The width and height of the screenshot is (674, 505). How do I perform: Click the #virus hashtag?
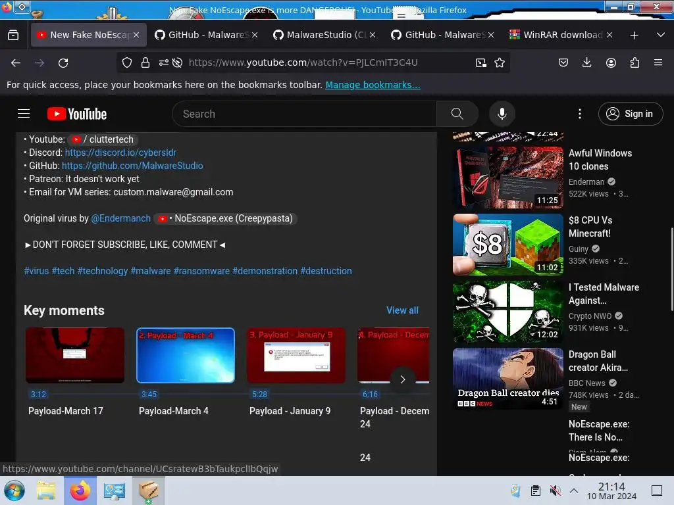tap(36, 271)
